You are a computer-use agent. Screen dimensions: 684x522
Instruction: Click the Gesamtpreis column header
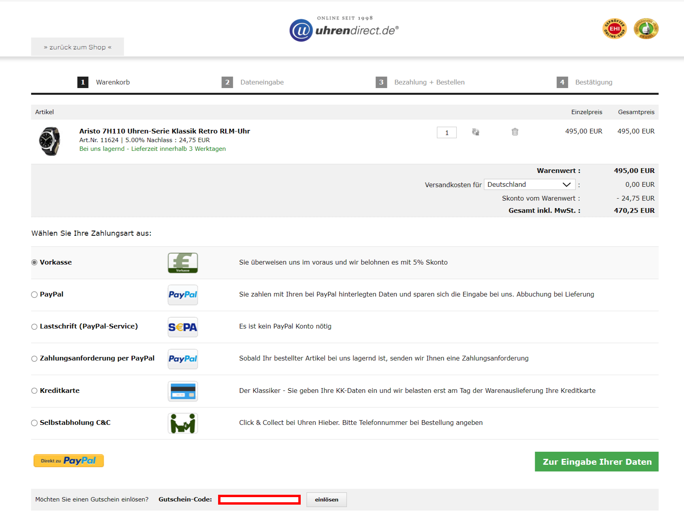636,112
